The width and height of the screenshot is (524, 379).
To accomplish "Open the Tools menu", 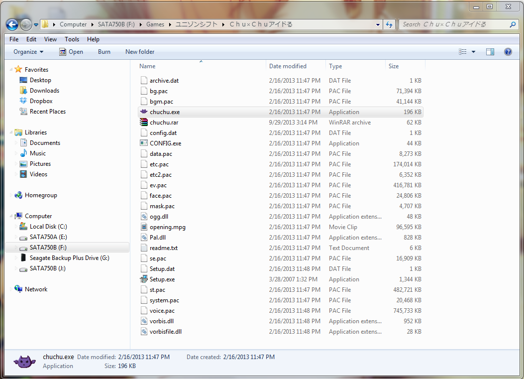I will (72, 39).
